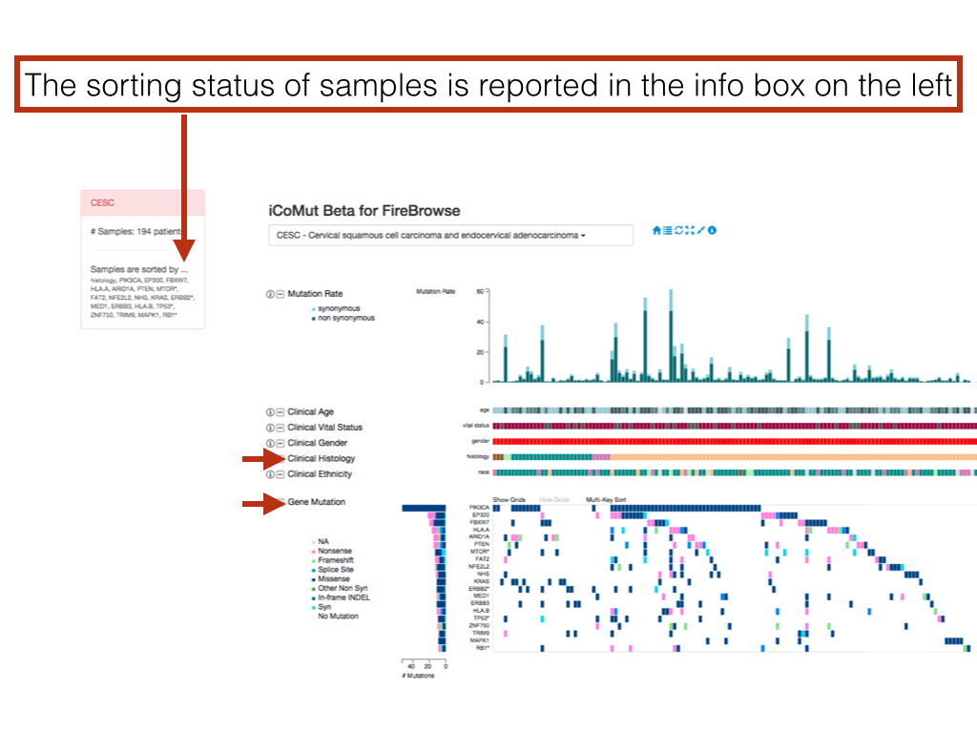Collapse the Clinical Gender track
This screenshot has height=733, width=977.
(x=280, y=443)
